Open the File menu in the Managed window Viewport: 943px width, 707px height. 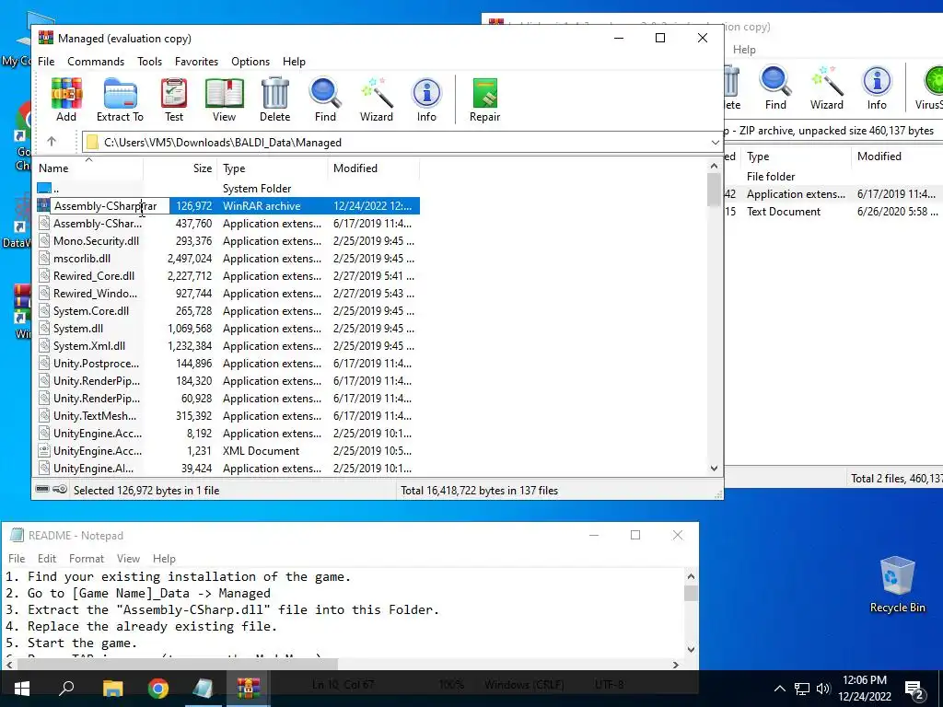46,62
